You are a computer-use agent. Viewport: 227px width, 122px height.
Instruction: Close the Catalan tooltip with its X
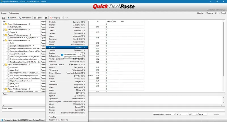coord(81,54)
